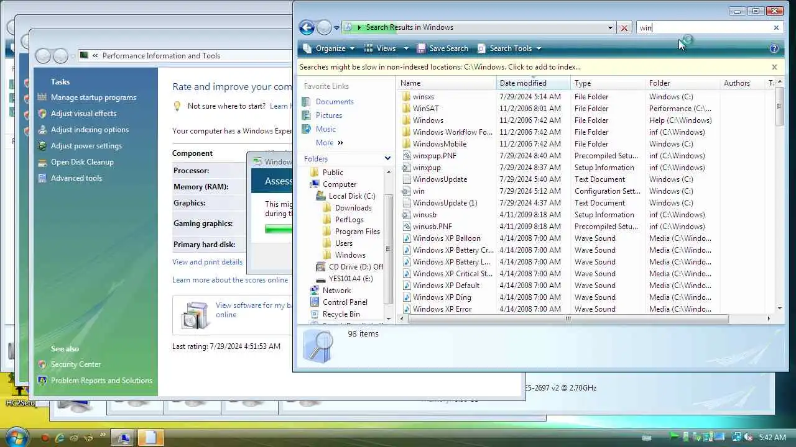
Task: Select Network in the Folders tree
Action: coord(336,291)
